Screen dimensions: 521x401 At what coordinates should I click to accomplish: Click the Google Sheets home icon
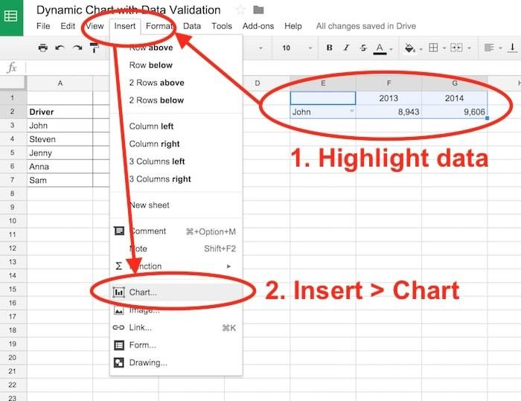click(11, 16)
